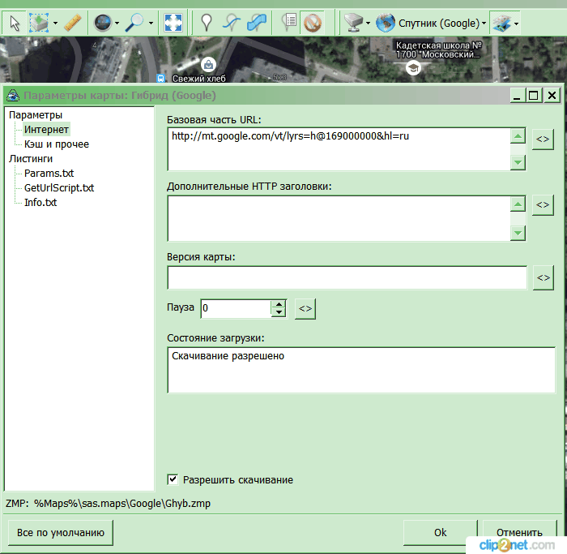Toggle full screen map view
The image size is (567, 554).
[x=173, y=22]
